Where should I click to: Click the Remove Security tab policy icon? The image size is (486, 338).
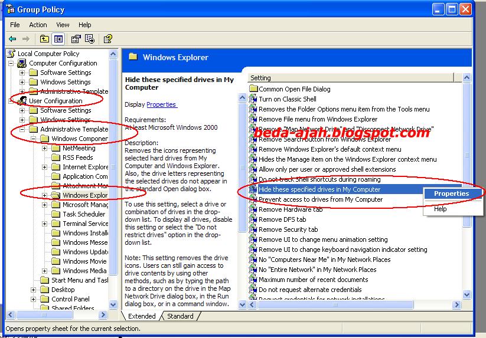(x=253, y=229)
